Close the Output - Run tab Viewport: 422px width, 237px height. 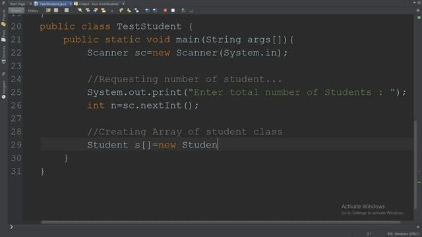123,4
